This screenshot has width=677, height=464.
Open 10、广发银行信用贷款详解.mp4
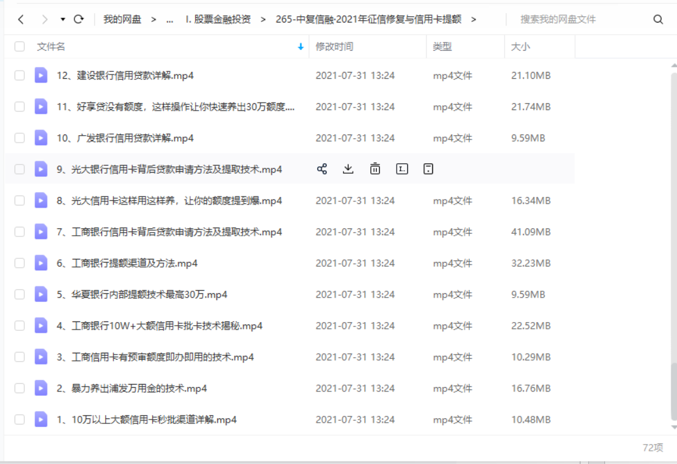[125, 138]
